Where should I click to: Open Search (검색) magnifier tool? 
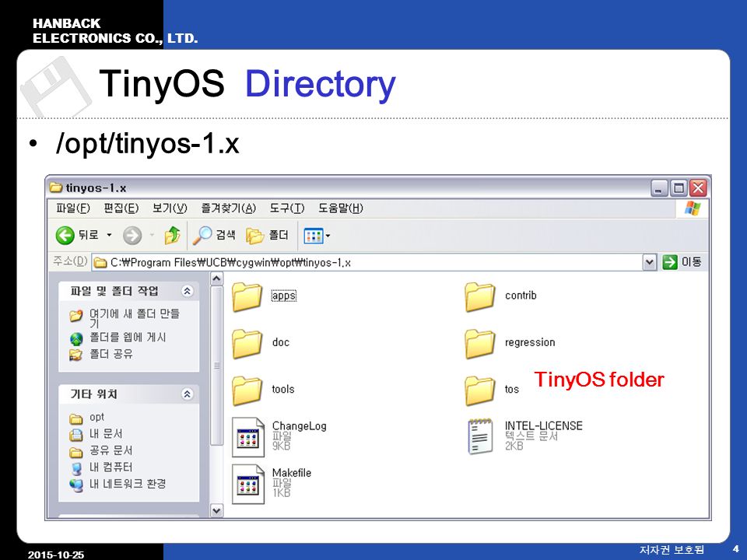(214, 235)
